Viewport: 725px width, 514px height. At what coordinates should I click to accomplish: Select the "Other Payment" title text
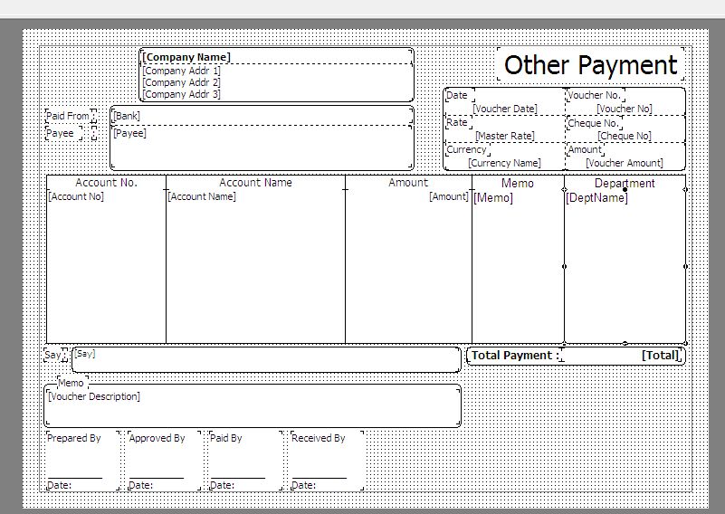click(590, 65)
